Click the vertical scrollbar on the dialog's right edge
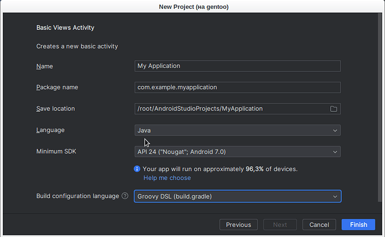This screenshot has width=385, height=237. pyautogui.click(x=379, y=108)
